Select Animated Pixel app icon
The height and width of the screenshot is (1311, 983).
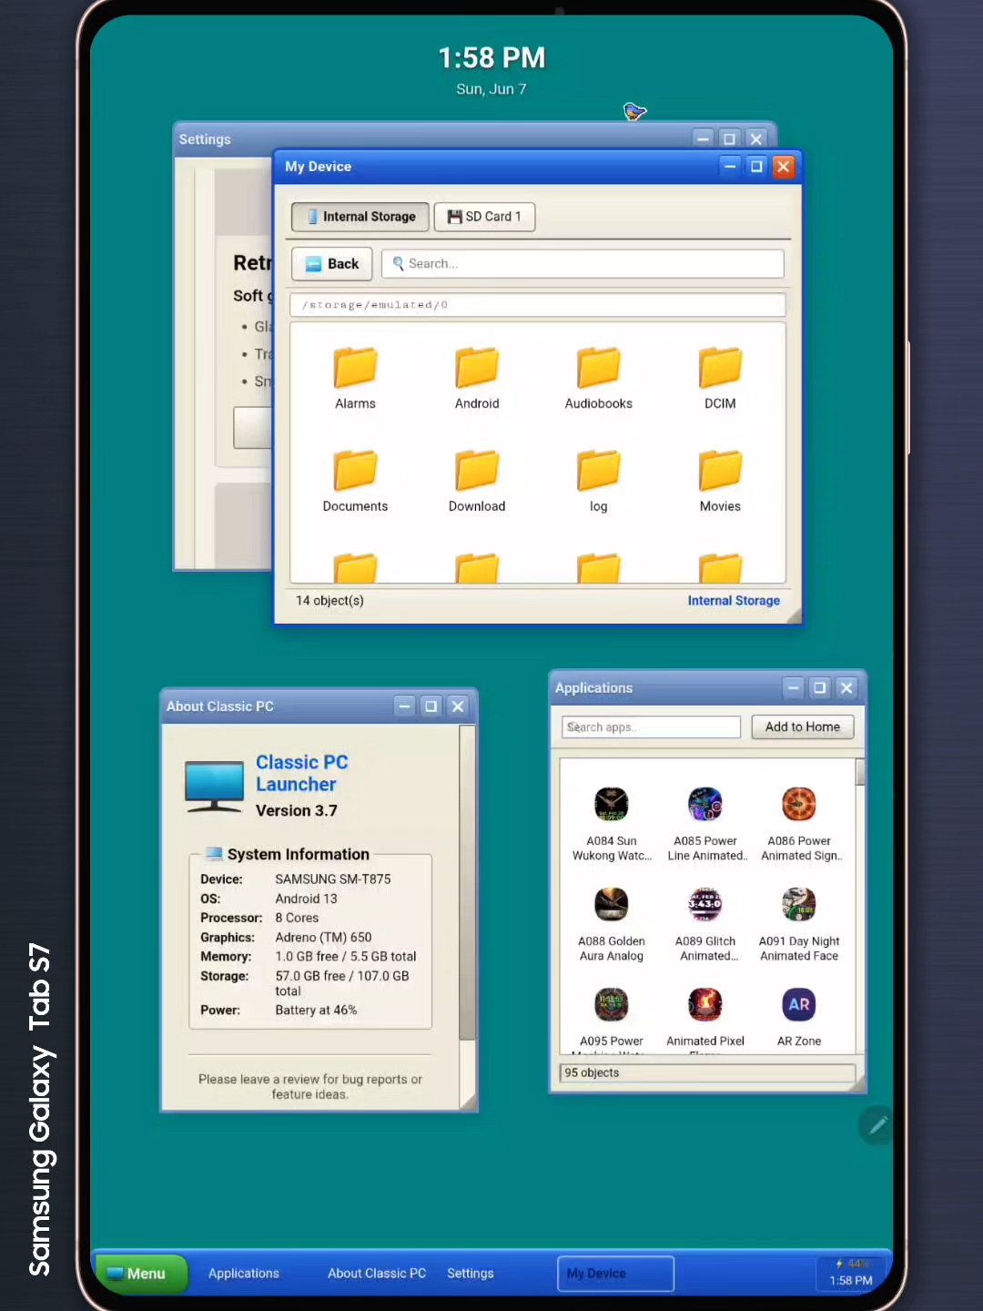coord(705,1005)
